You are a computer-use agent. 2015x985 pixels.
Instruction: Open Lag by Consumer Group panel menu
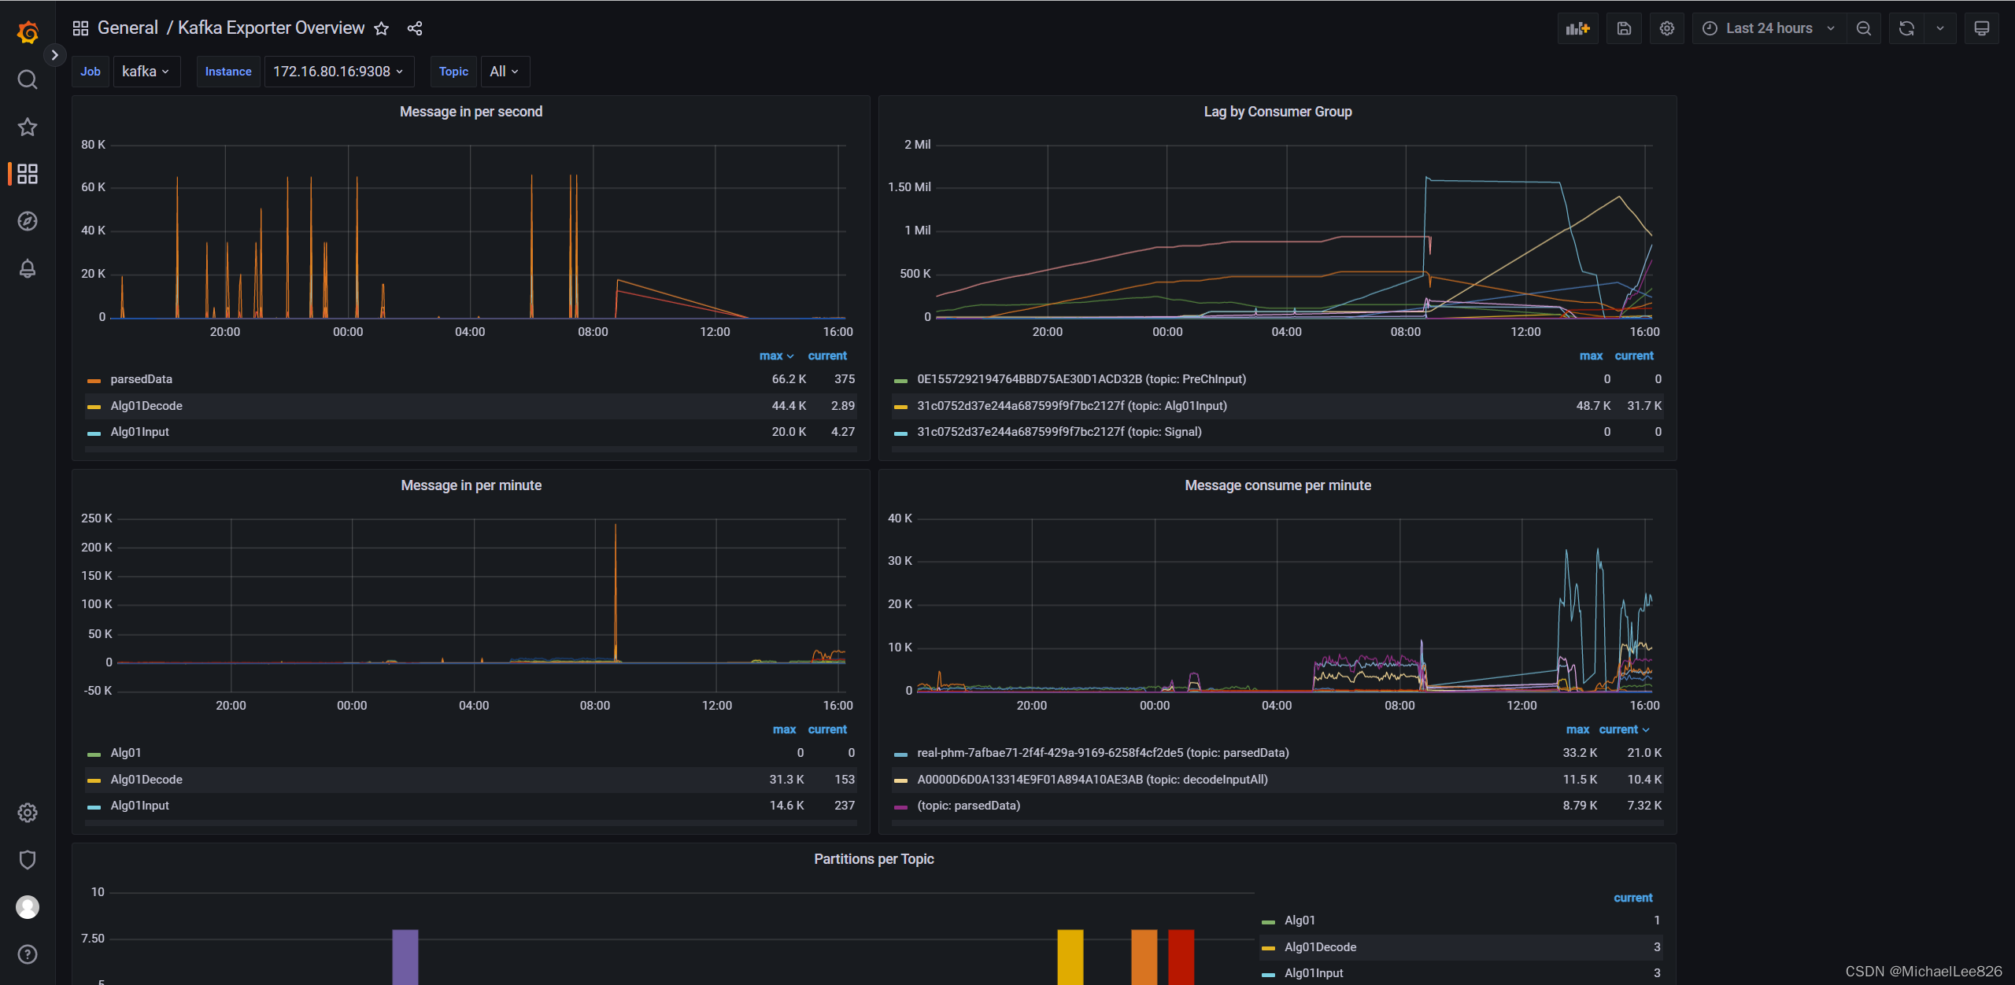pyautogui.click(x=1277, y=112)
